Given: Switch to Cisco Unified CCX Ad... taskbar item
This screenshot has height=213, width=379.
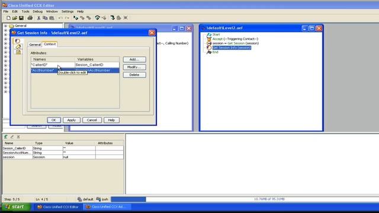Looking at the screenshot, I should pyautogui.click(x=107, y=206).
